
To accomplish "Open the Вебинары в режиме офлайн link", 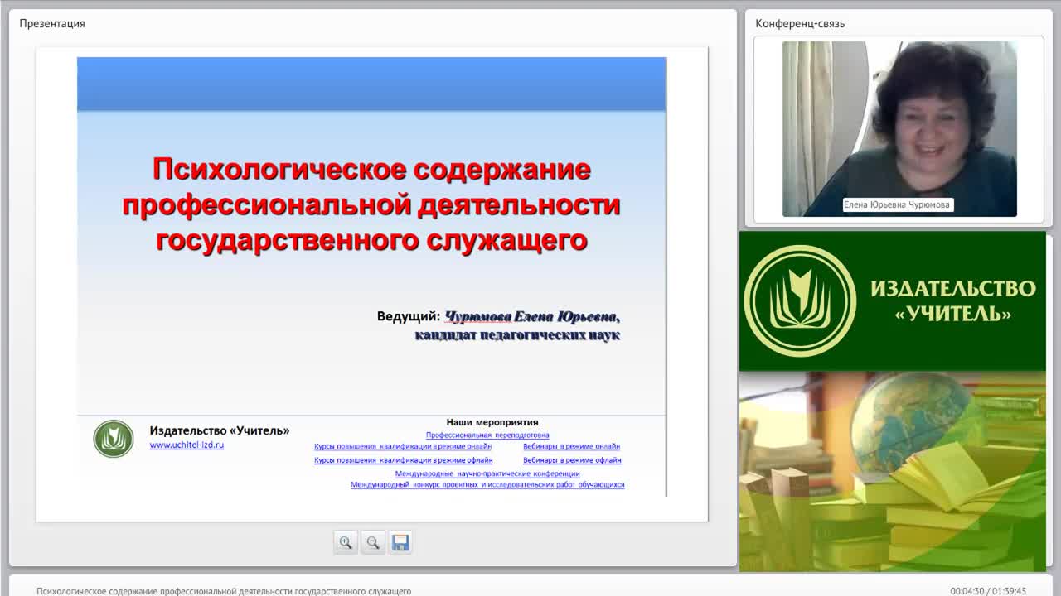I will click(x=572, y=459).
